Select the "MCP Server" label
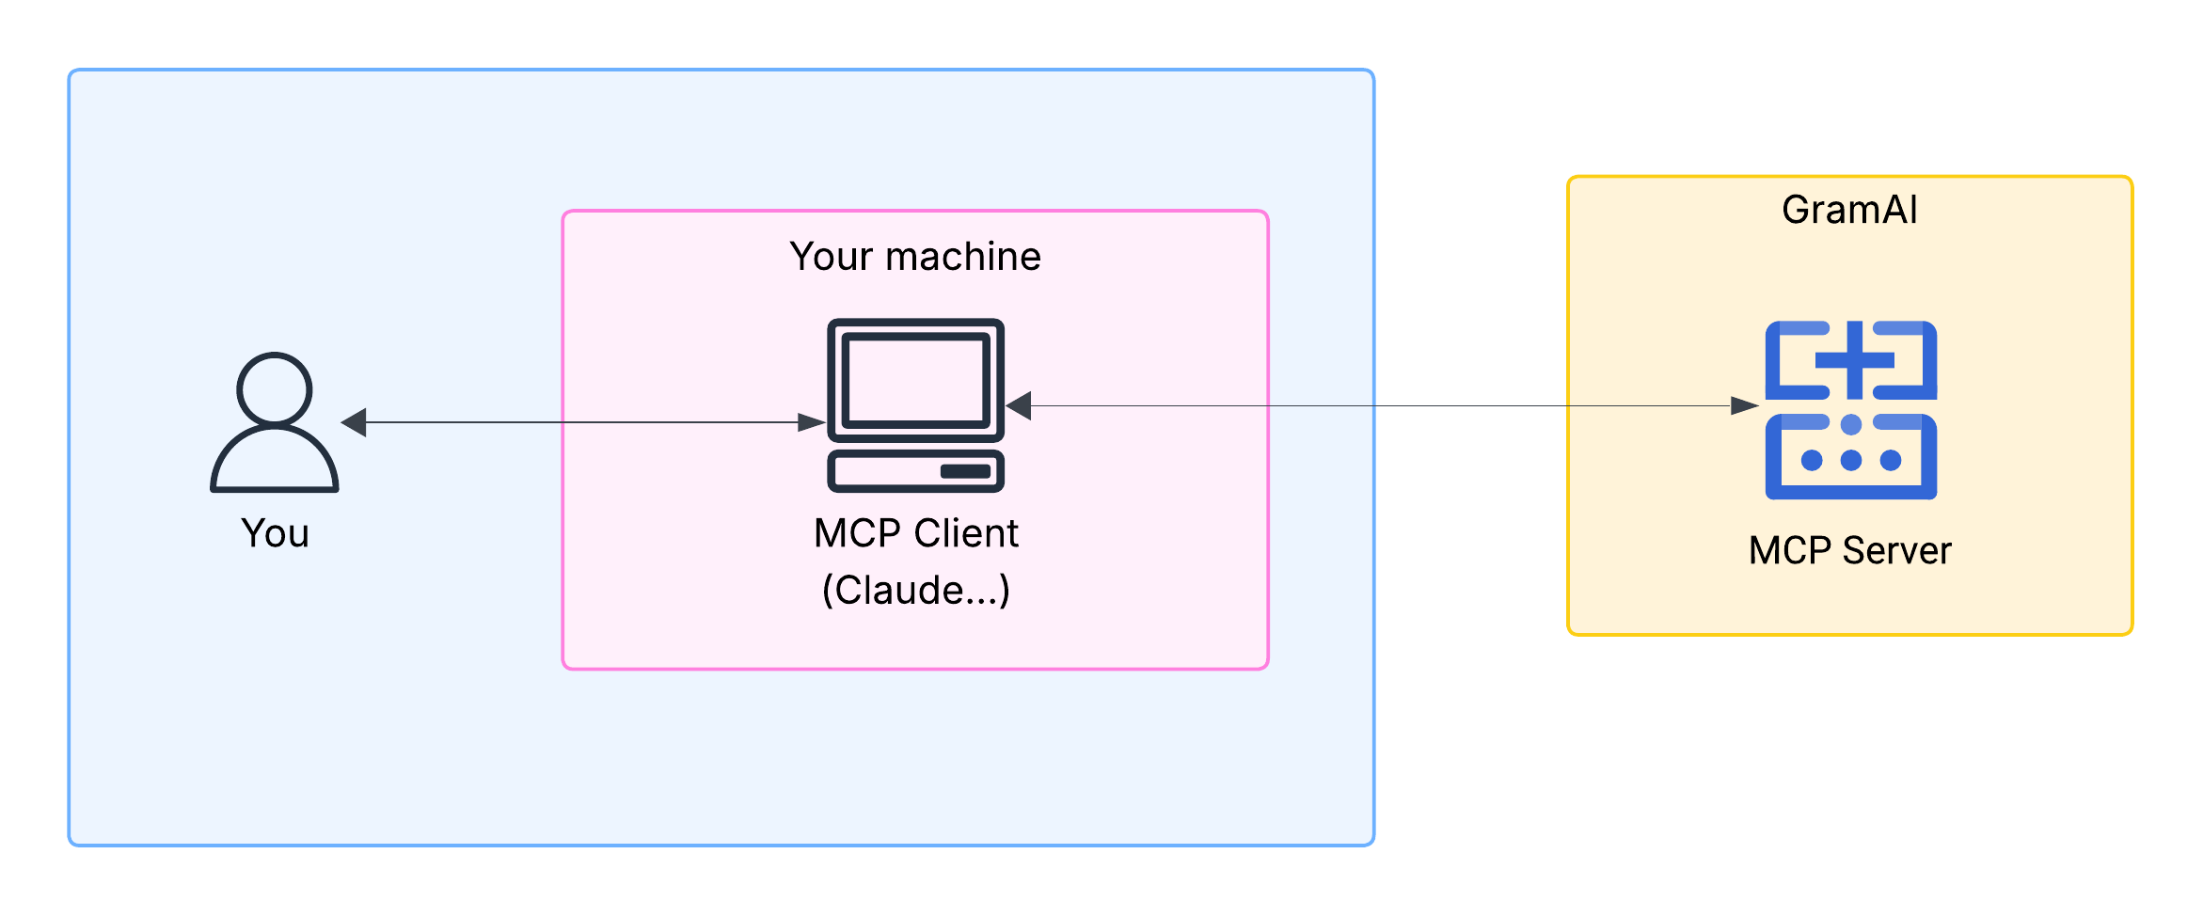Viewport: 2203px width, 917px height. tap(1849, 551)
